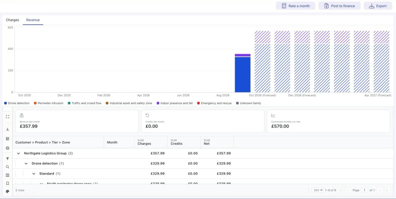Screen dimensions: 396x199
Task: Click the money bag icon on revenue card
Action: click(22, 115)
